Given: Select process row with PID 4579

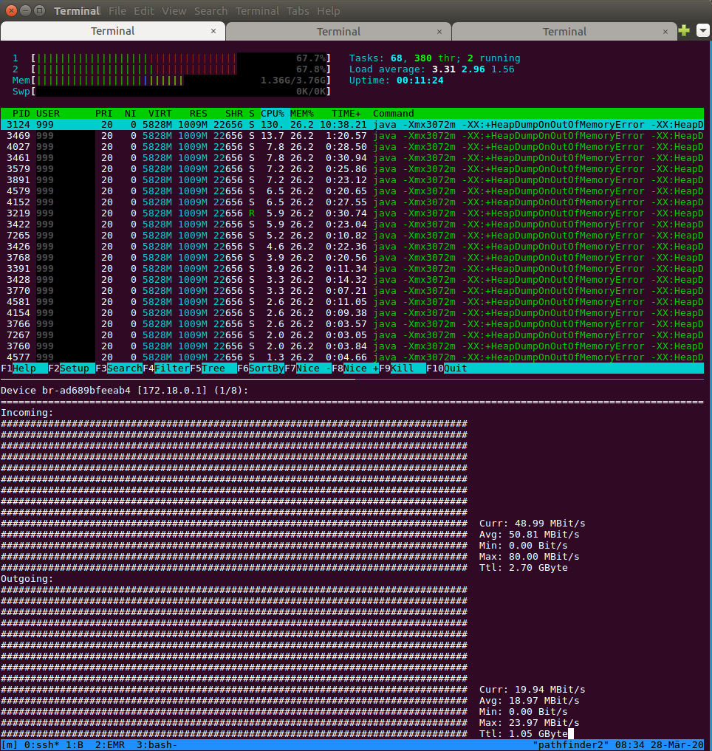Looking at the screenshot, I should [352, 191].
